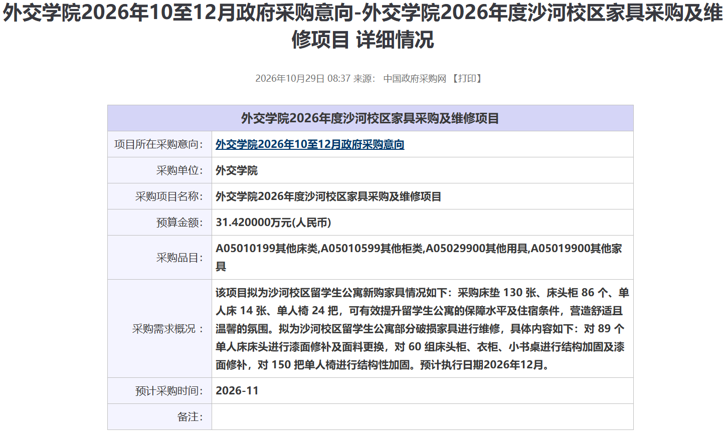Click the 采购品目 label

pyautogui.click(x=180, y=258)
